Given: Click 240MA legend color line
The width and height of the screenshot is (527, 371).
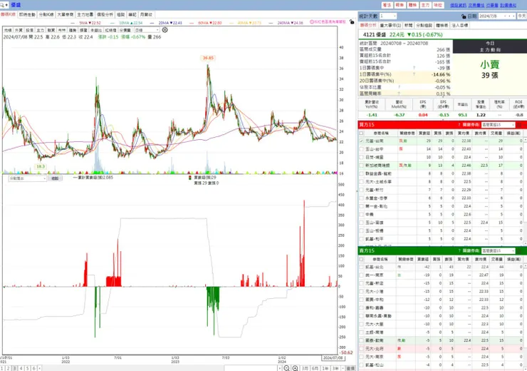Looking at the screenshot, I should pos(271,23).
